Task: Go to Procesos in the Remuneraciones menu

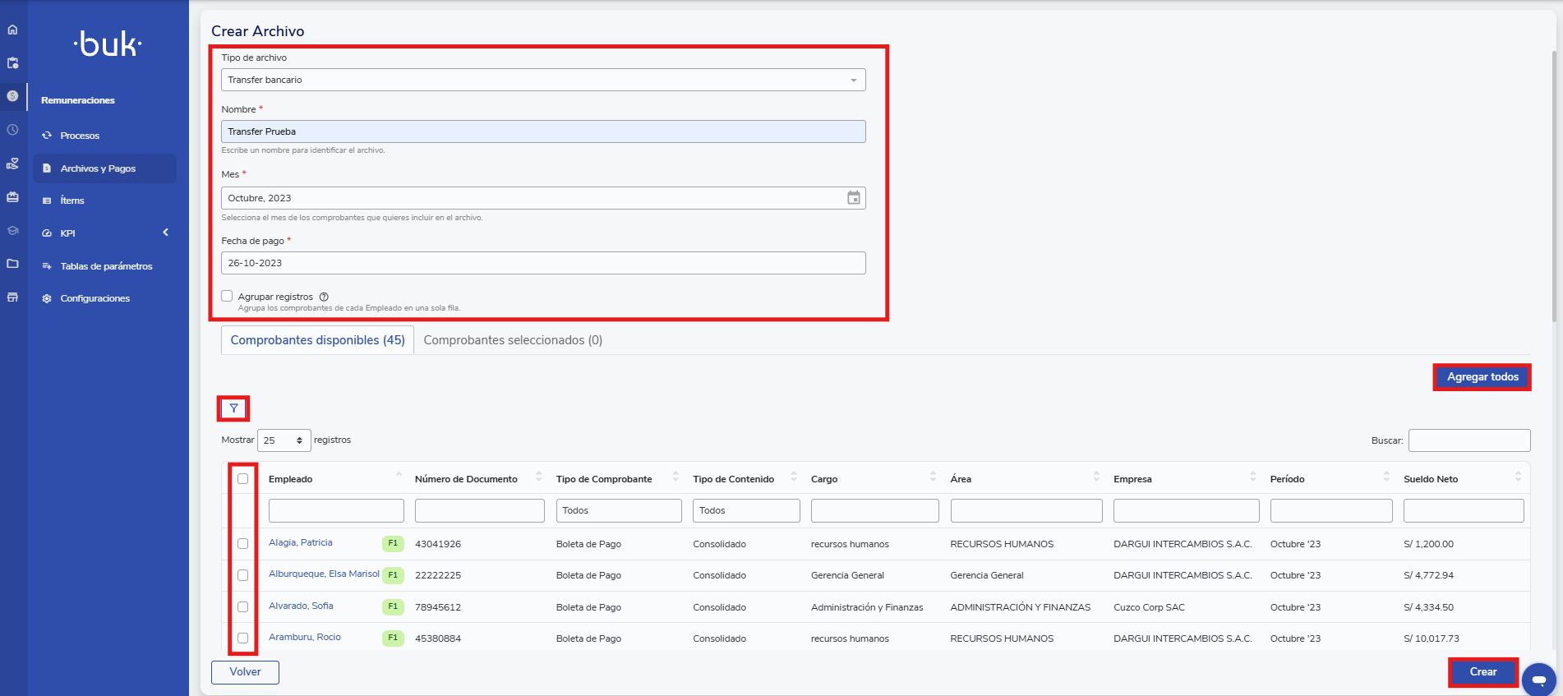Action: point(80,136)
